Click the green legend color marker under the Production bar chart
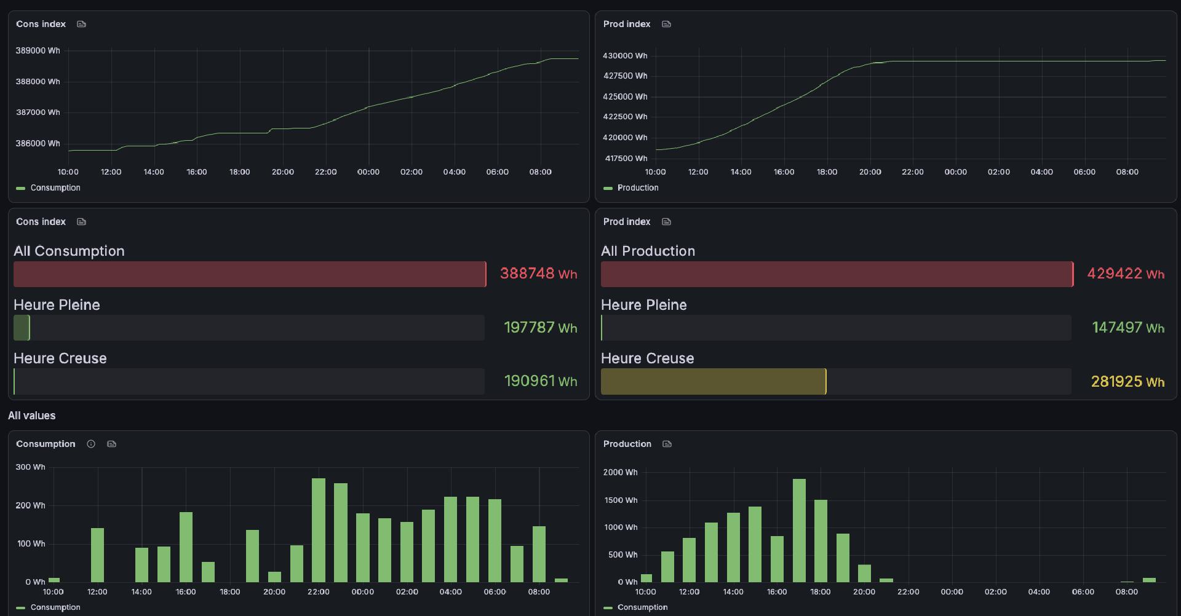The image size is (1181, 616). point(608,608)
